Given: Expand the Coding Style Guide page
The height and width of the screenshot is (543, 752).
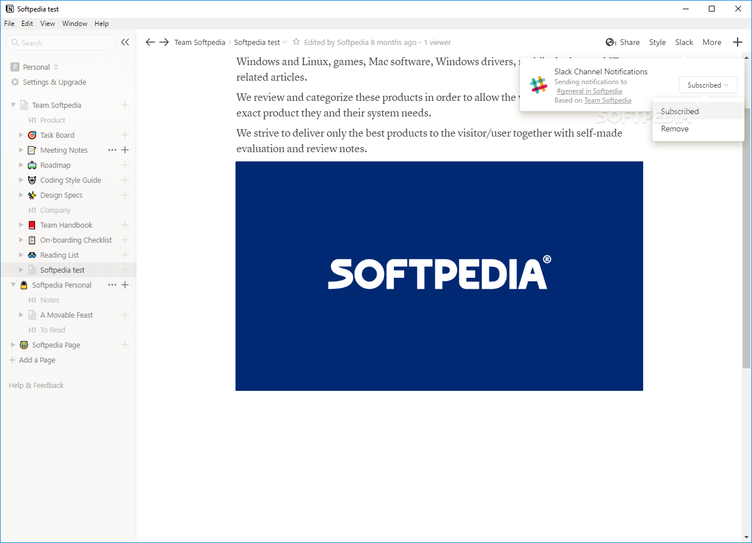Looking at the screenshot, I should point(21,180).
